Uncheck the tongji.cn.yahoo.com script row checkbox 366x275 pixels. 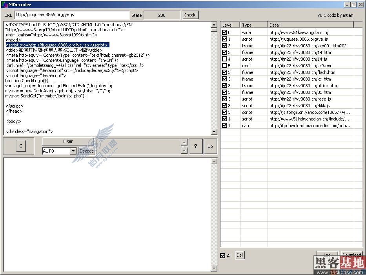click(x=224, y=112)
